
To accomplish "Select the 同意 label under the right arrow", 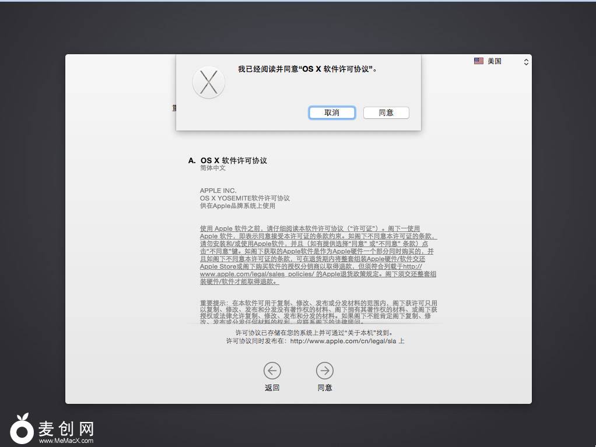I will [x=325, y=388].
